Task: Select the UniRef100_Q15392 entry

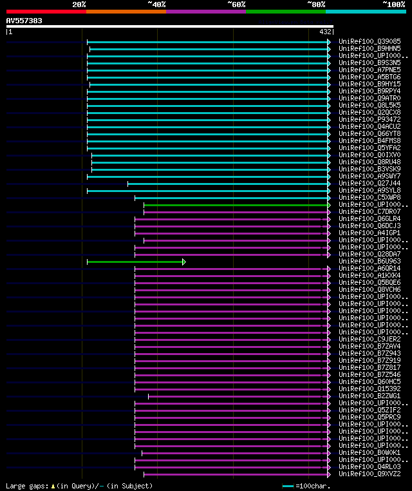Action: point(370,389)
